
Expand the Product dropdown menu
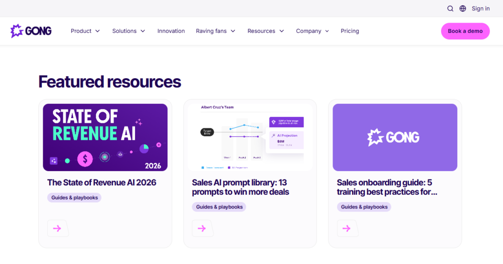(85, 31)
